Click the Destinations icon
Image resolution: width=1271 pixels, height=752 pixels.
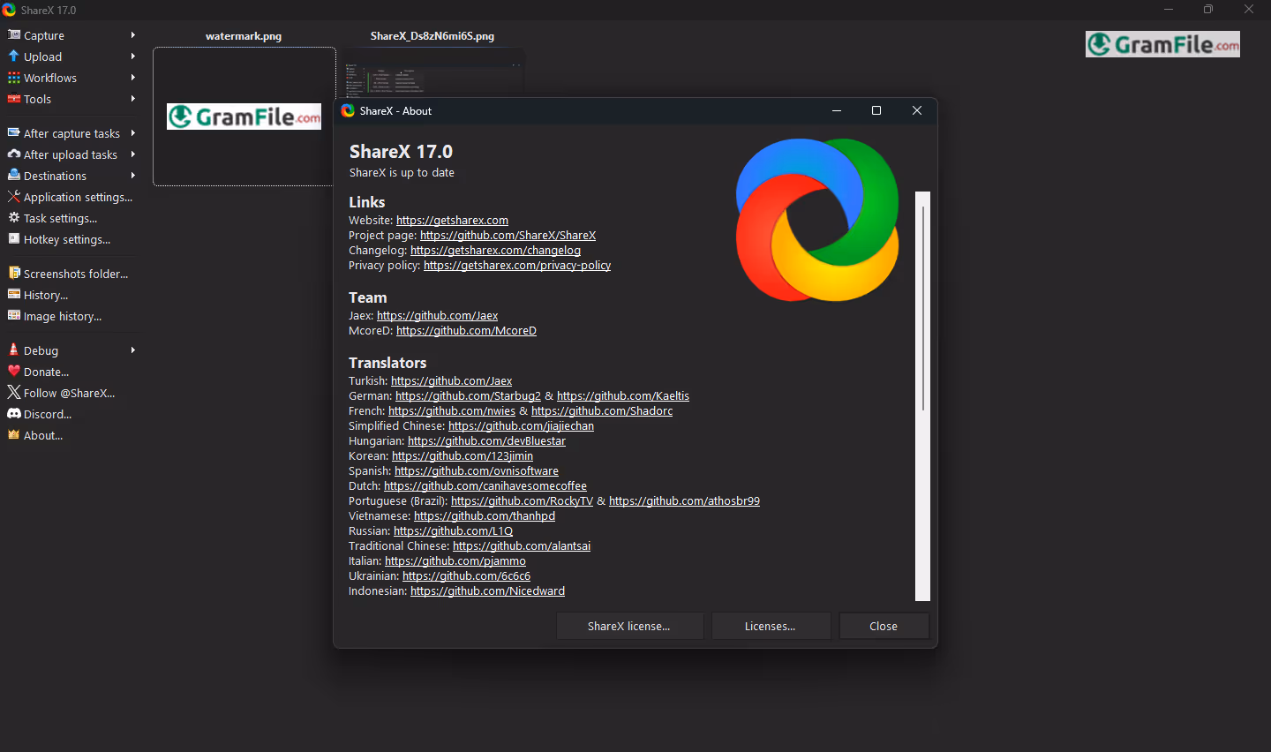tap(14, 175)
